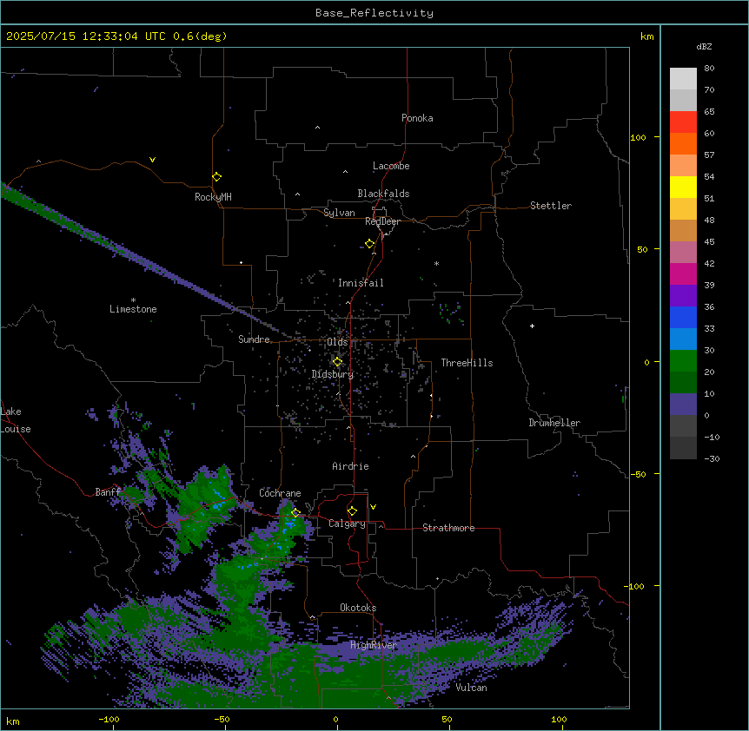Click the dBZ legend heading
749x731 pixels.
point(704,47)
